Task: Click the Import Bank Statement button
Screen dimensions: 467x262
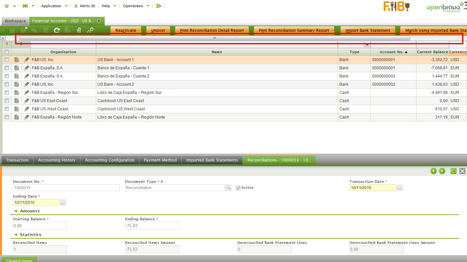Action: 368,30
